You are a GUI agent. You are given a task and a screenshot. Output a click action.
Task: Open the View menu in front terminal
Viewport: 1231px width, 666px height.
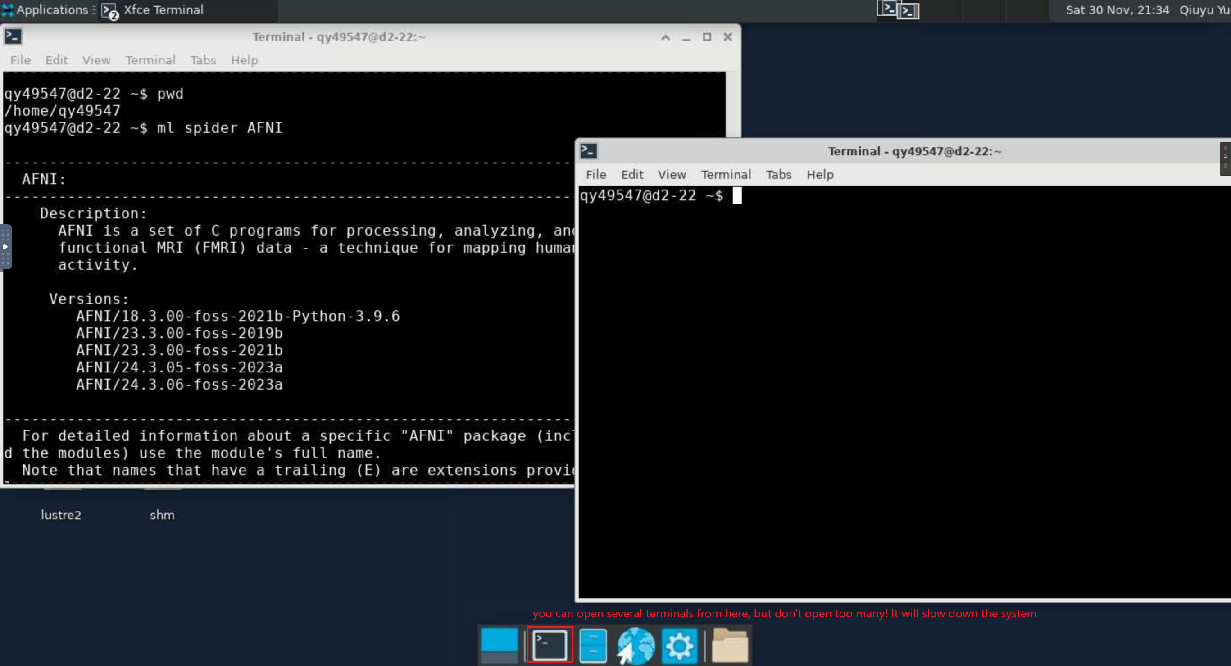click(672, 174)
